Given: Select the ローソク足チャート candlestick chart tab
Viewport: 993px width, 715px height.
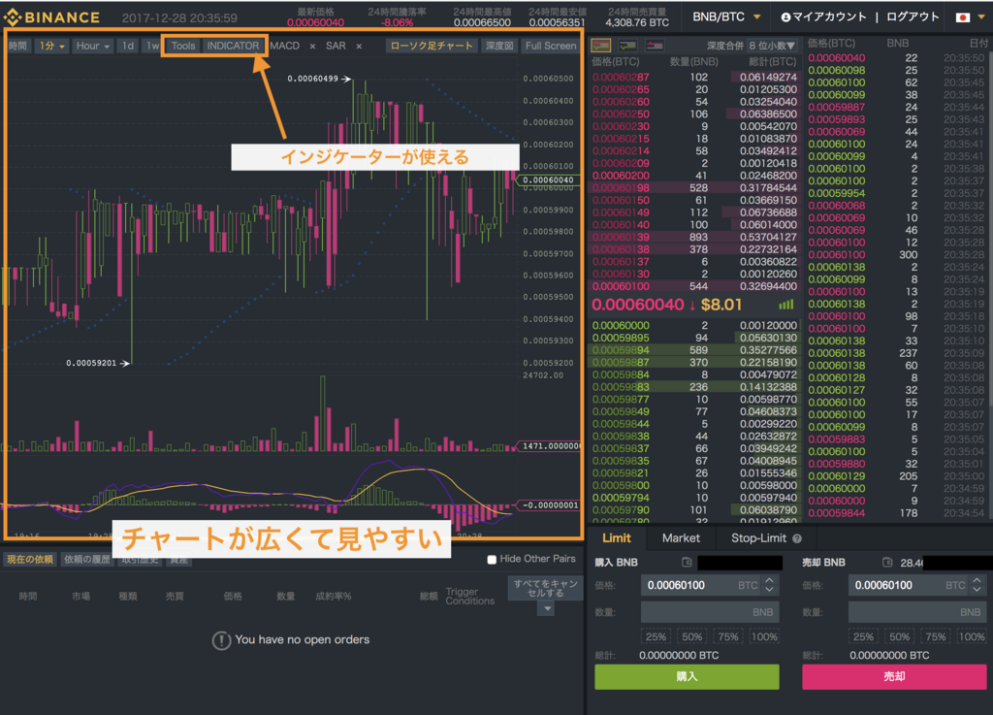Looking at the screenshot, I should coord(432,46).
